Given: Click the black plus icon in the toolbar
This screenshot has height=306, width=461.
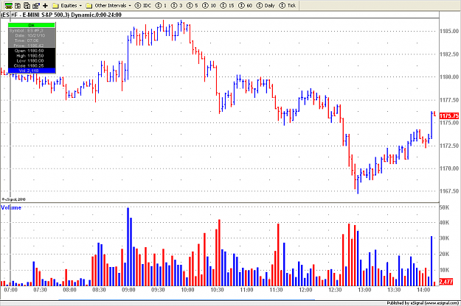Looking at the screenshot, I should click(x=45, y=5).
